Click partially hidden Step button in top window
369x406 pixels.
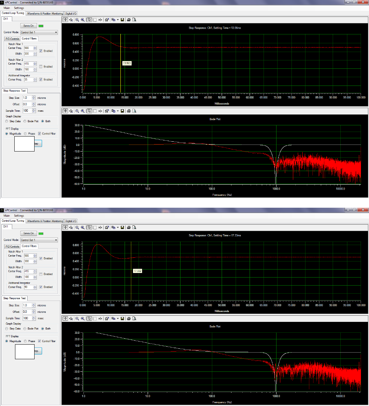[x=38, y=143]
